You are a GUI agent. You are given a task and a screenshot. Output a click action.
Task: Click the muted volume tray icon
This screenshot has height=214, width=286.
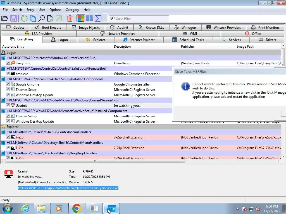click(x=258, y=209)
